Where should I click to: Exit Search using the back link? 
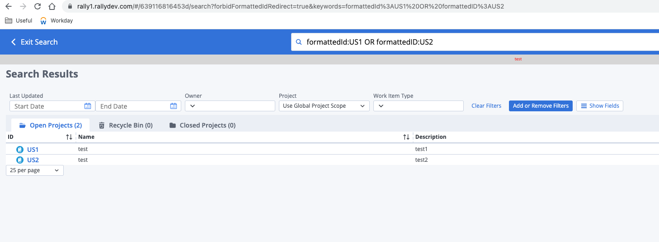tap(34, 42)
